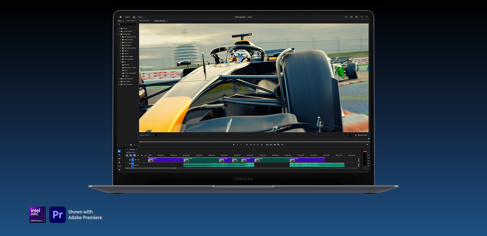Open the playback resolution 1/2 dropdown
This screenshot has height=236, width=487.
point(349,135)
